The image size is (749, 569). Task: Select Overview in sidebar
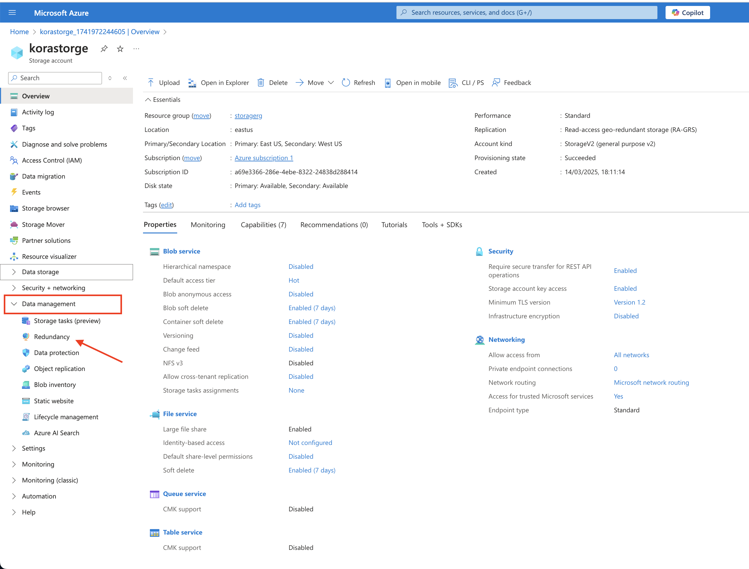tap(67, 96)
